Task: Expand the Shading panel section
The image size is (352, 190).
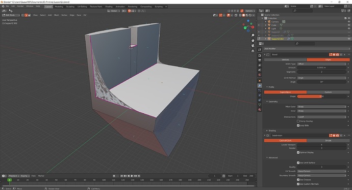Action: click(x=271, y=131)
